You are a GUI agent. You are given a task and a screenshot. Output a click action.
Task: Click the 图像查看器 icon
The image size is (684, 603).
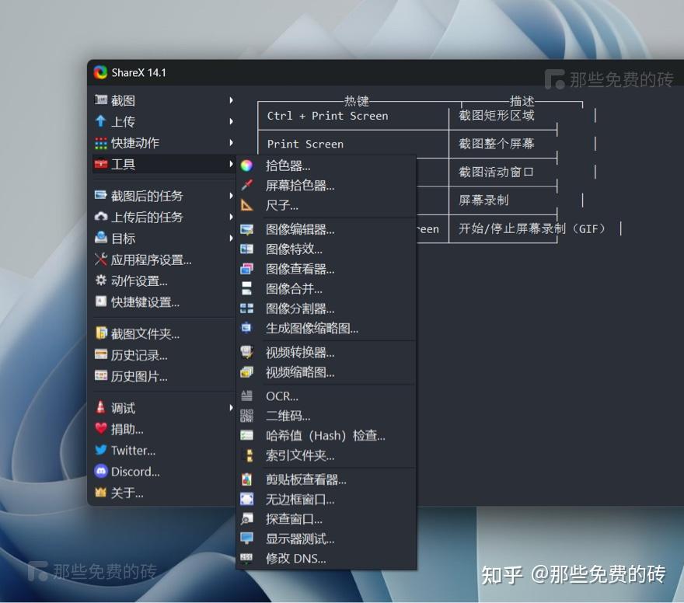246,269
